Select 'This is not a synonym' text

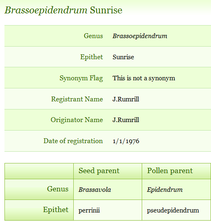point(144,78)
